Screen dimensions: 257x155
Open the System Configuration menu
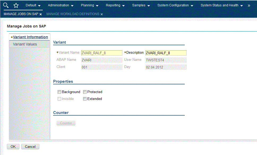pos(175,5)
